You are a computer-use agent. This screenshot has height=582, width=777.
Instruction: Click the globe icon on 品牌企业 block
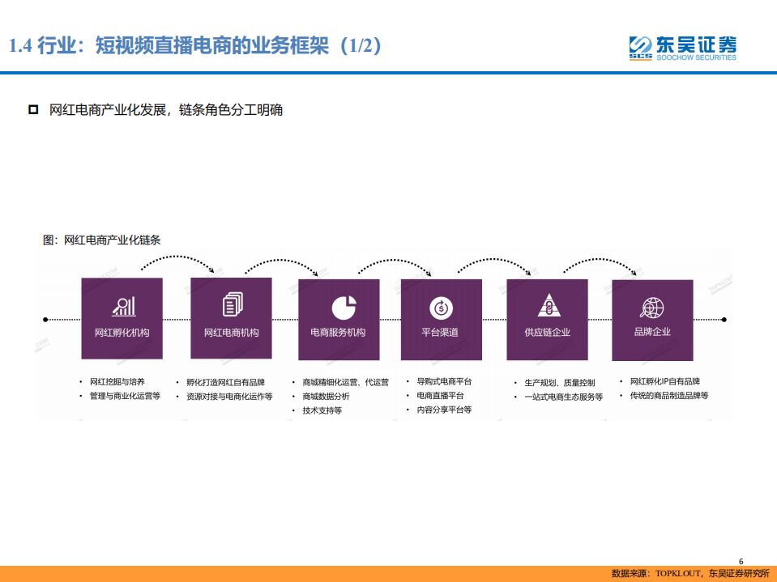click(x=652, y=308)
